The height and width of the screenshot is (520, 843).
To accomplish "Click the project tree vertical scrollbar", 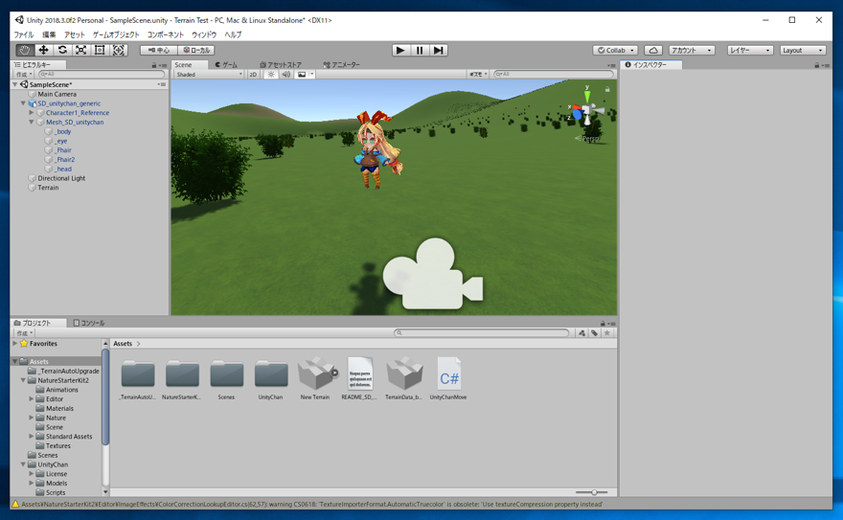I will pos(105,397).
